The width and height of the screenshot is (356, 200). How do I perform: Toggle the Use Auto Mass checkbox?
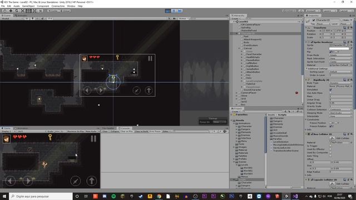click(330, 93)
